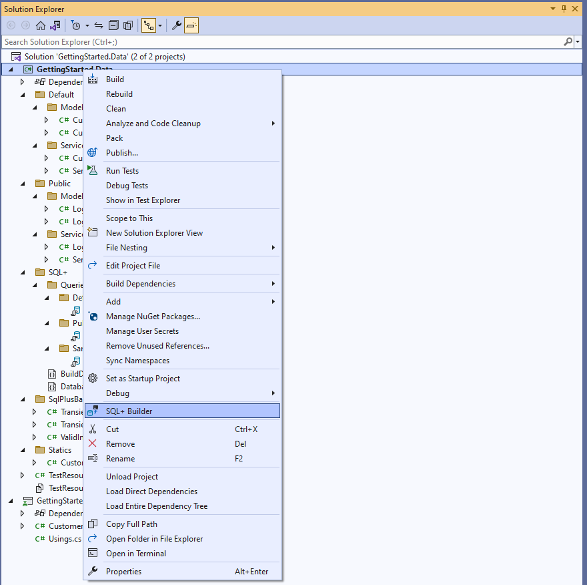587x585 pixels.
Task: Choose Rebuild from context menu
Action: pyautogui.click(x=182, y=94)
